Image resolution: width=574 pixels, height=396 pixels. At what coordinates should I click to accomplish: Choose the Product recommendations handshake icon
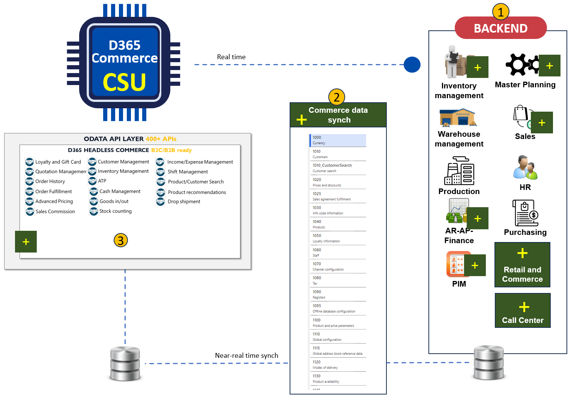(x=161, y=192)
